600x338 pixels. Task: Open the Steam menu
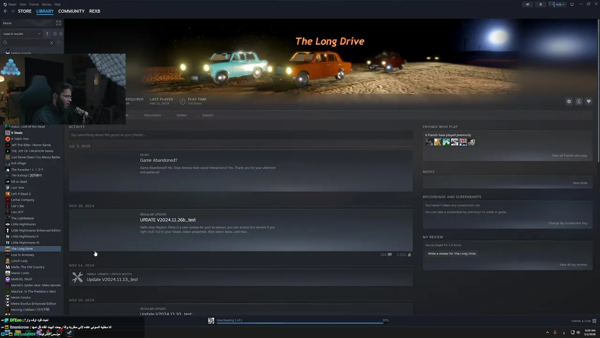coord(13,4)
